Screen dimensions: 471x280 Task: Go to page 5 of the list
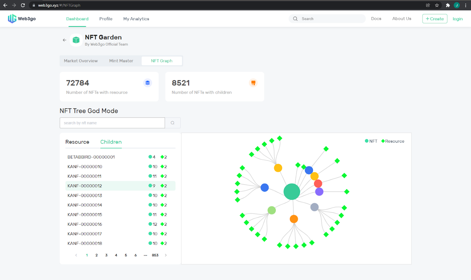(126, 255)
